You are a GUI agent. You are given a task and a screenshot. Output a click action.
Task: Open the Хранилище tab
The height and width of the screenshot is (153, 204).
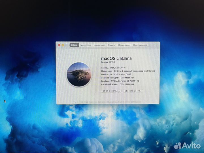(x=99, y=45)
